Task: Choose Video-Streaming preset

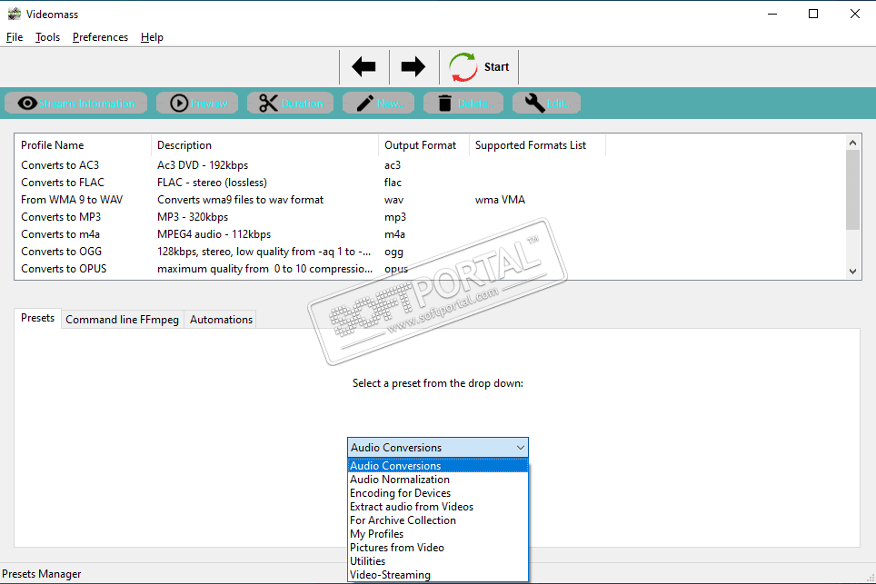Action: point(438,575)
